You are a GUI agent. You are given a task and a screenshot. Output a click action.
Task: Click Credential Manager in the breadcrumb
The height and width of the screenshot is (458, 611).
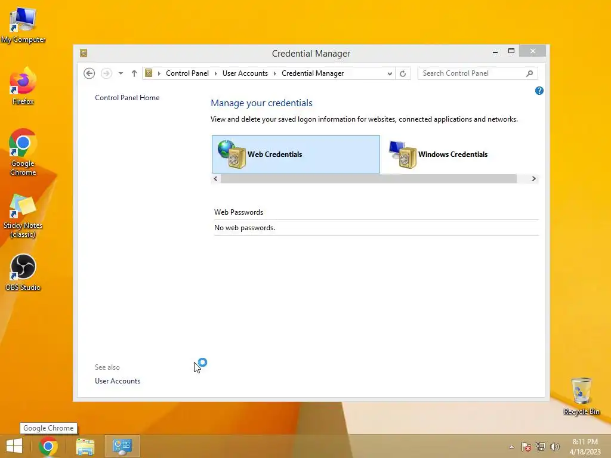click(313, 73)
